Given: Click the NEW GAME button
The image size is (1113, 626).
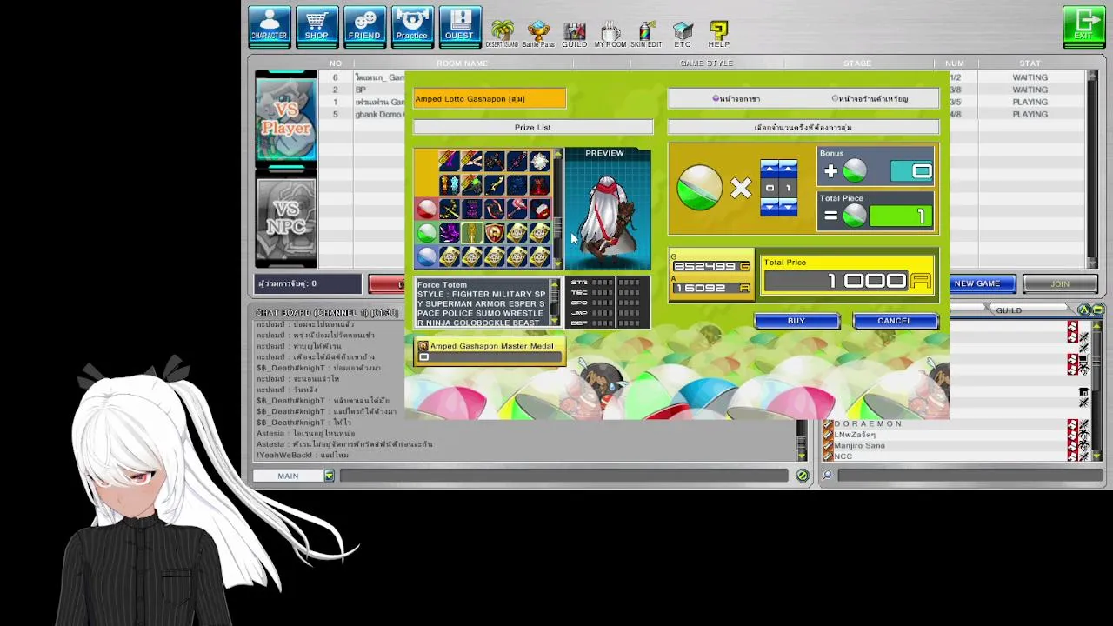Looking at the screenshot, I should 977,283.
